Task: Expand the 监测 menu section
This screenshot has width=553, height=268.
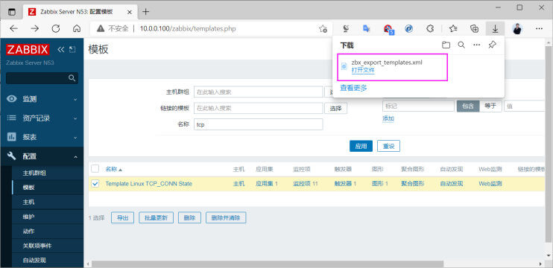Action: pyautogui.click(x=42, y=99)
